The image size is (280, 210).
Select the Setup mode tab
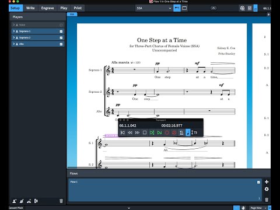[15, 8]
